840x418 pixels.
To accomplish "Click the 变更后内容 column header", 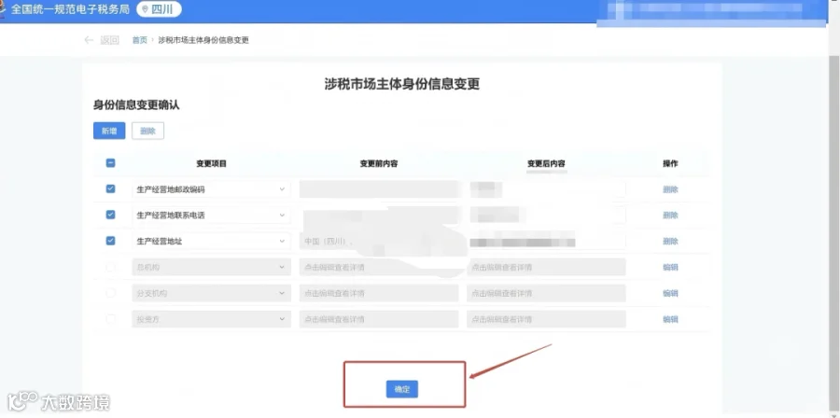I will [546, 164].
